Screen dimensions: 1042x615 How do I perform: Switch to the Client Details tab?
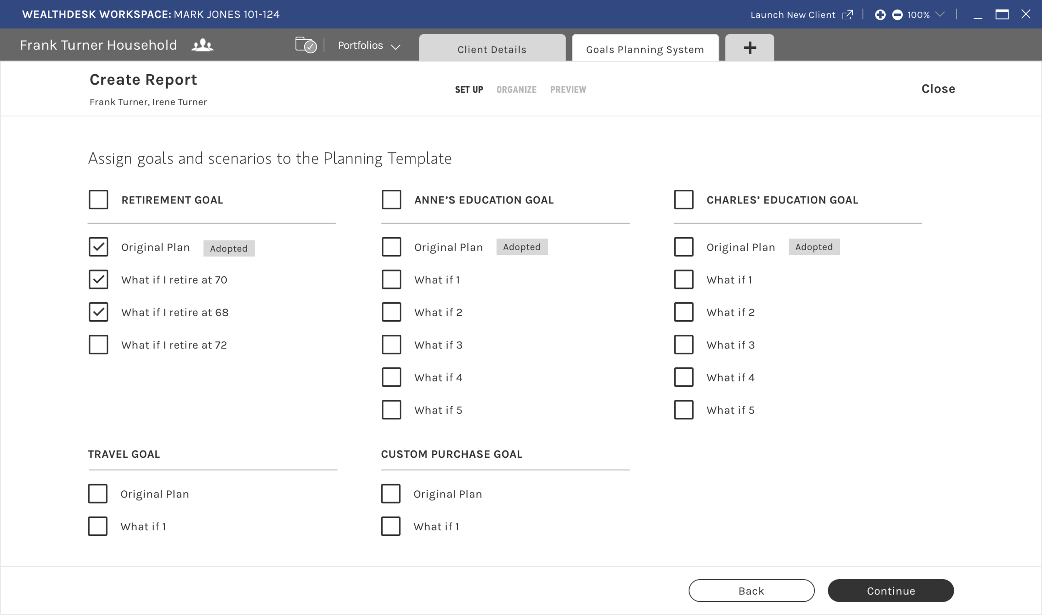point(492,49)
